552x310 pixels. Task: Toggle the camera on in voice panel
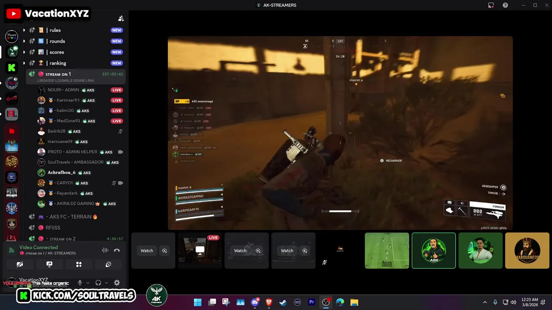(20, 264)
